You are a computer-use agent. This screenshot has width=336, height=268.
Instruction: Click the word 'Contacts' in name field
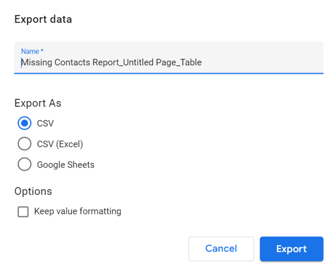point(72,62)
